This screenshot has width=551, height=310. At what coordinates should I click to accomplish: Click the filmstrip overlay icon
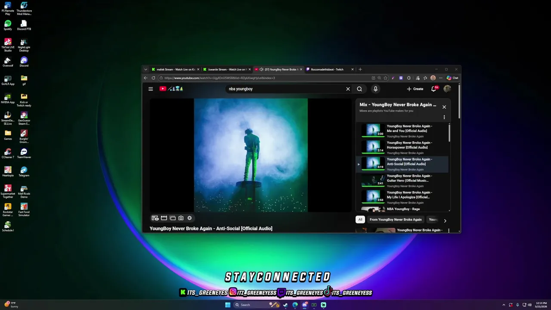173,218
